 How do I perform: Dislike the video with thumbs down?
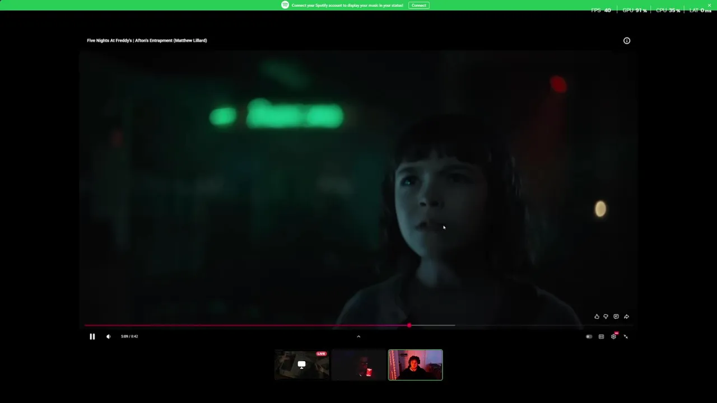click(606, 317)
